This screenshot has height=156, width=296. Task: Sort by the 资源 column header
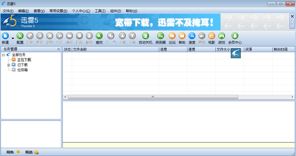point(258,50)
